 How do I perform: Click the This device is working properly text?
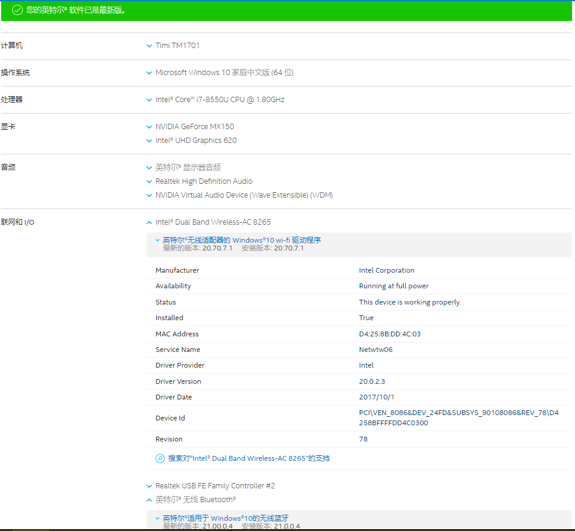(410, 302)
